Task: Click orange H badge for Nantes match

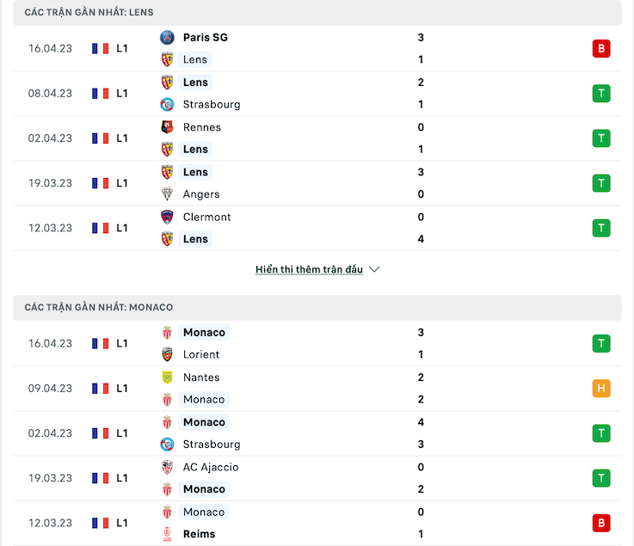Action: point(600,389)
